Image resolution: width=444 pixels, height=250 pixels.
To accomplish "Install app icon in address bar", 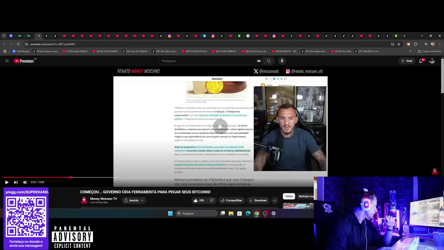I will [392, 44].
